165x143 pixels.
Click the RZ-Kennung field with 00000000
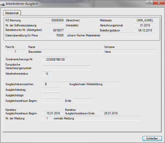tap(55, 21)
